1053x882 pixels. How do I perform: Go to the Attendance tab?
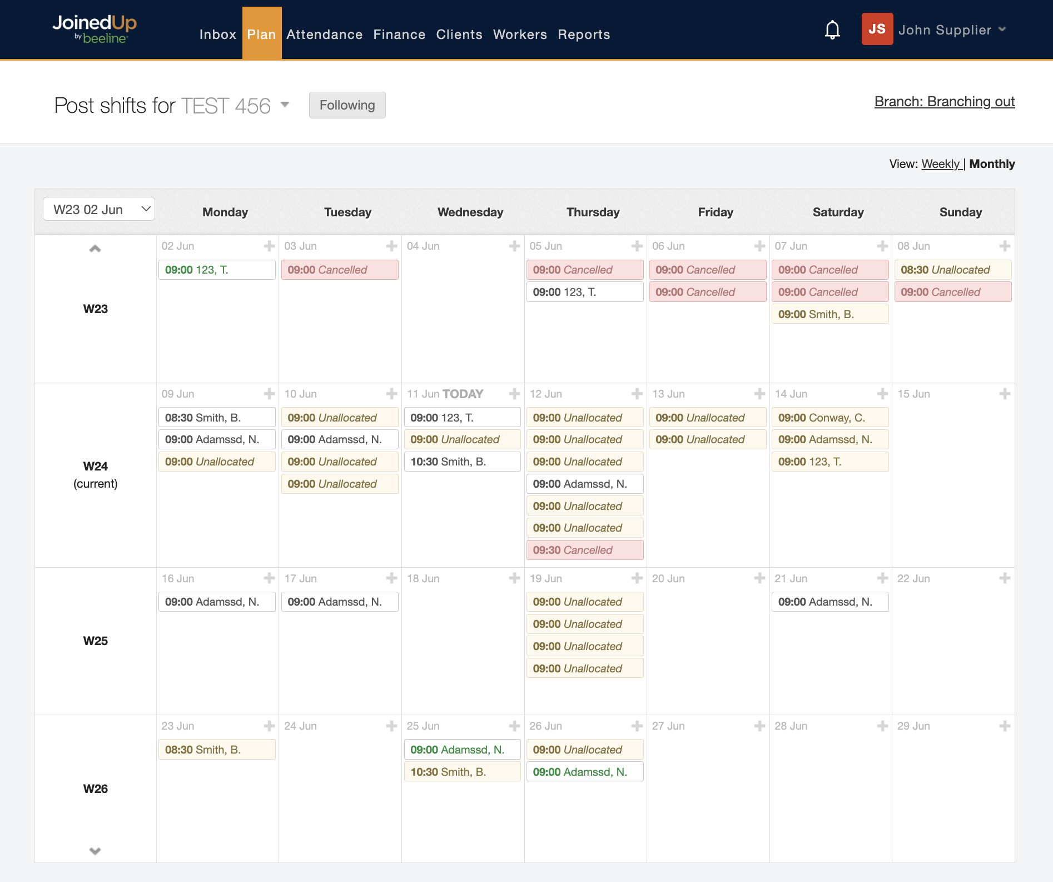coord(324,34)
